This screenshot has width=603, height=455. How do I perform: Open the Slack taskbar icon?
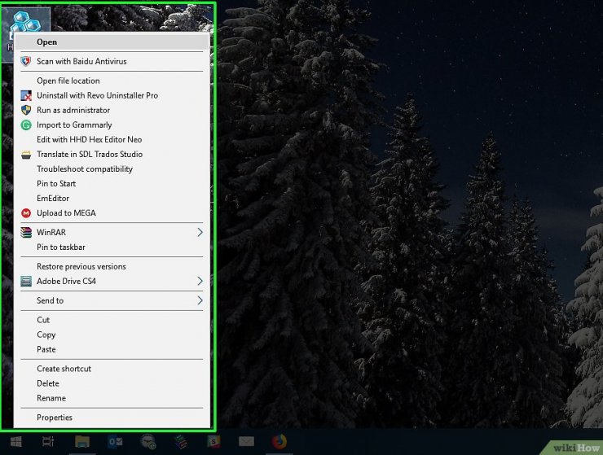pos(213,441)
